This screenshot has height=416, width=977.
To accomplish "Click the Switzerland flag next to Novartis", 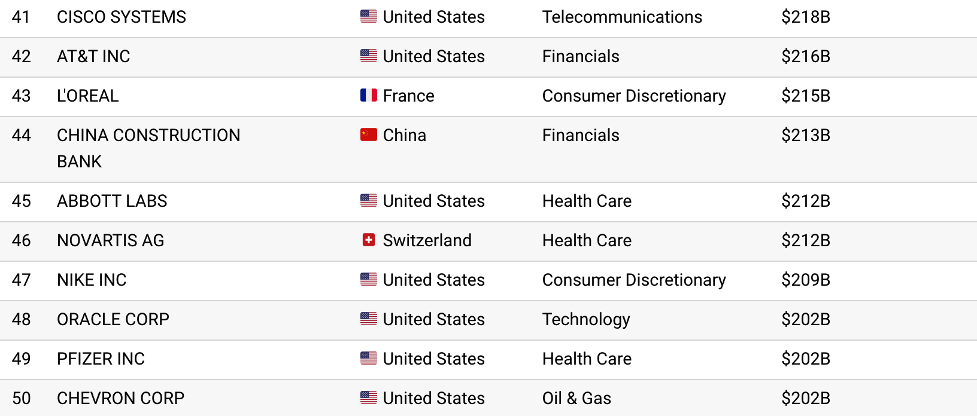I will click(369, 240).
